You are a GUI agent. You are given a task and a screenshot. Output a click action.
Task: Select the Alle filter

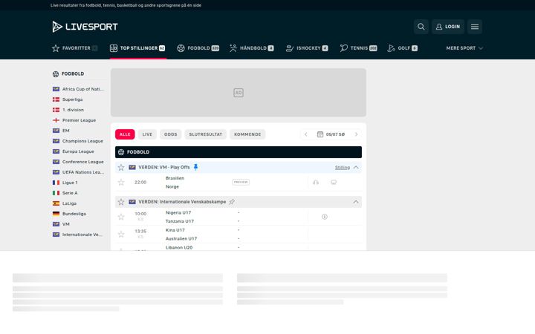[x=125, y=134]
